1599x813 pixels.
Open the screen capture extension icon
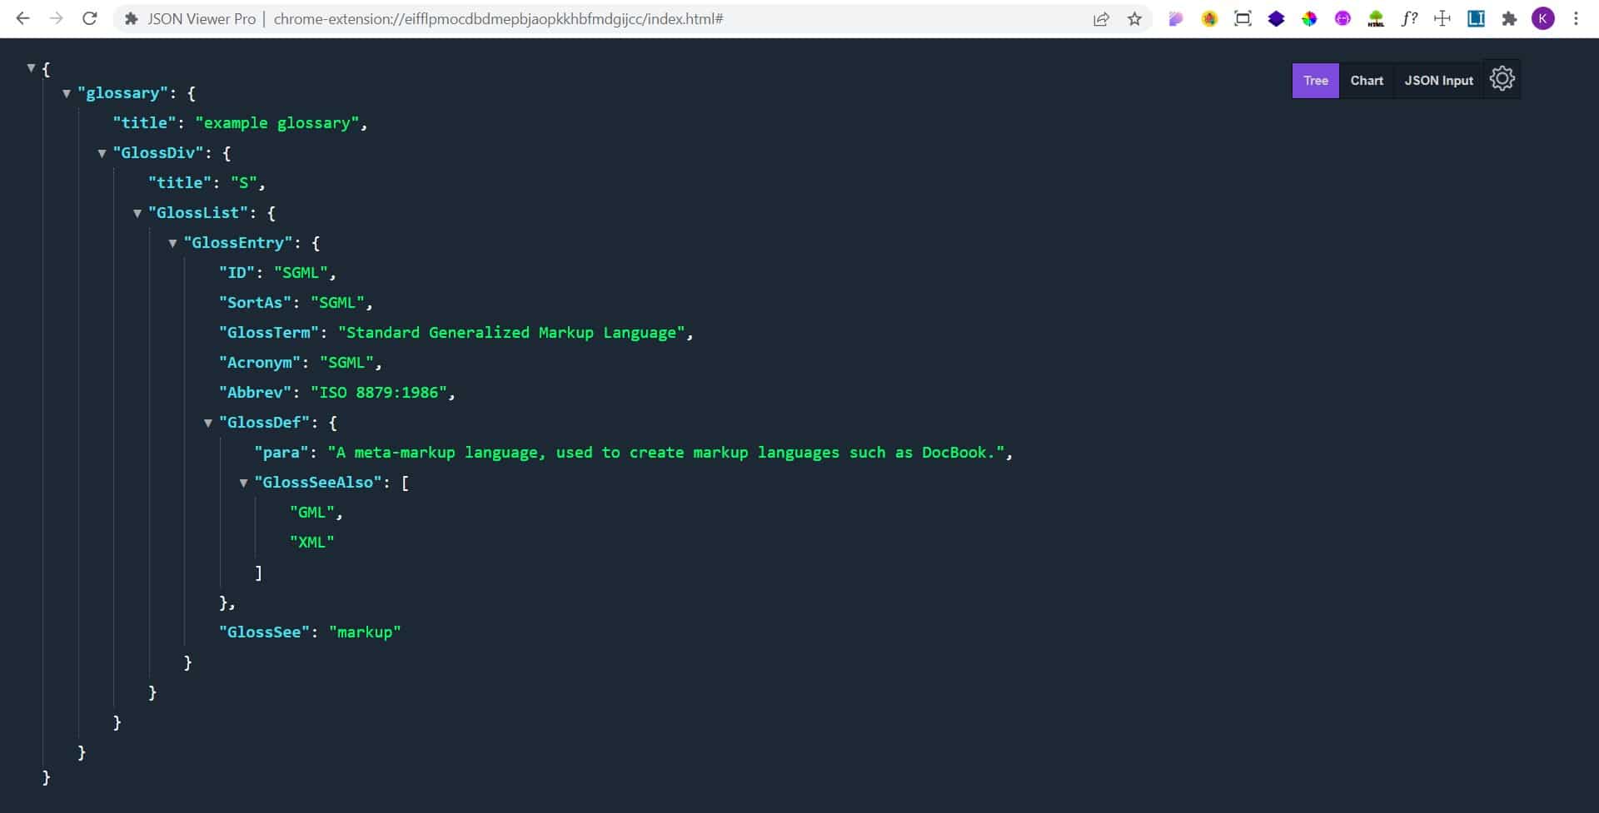(1243, 18)
